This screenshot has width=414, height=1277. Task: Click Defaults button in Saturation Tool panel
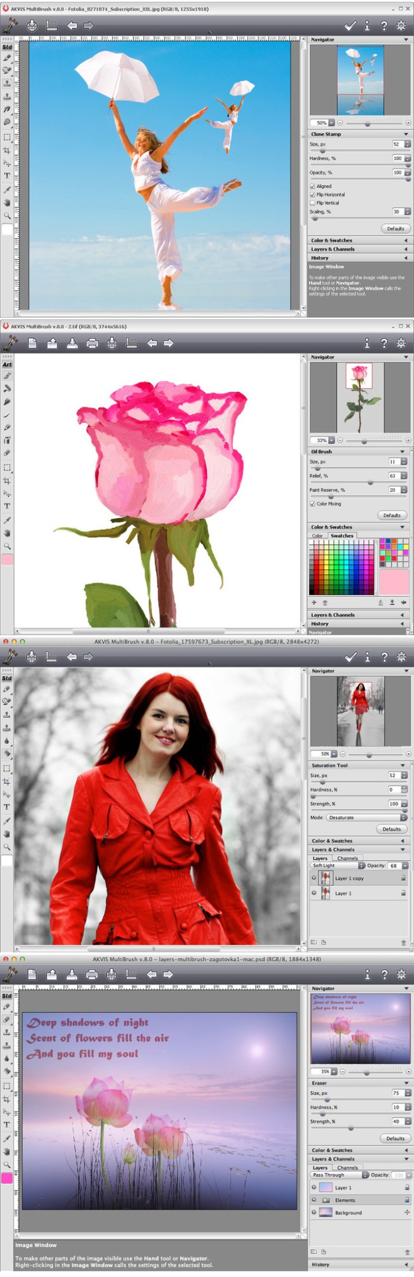(392, 829)
